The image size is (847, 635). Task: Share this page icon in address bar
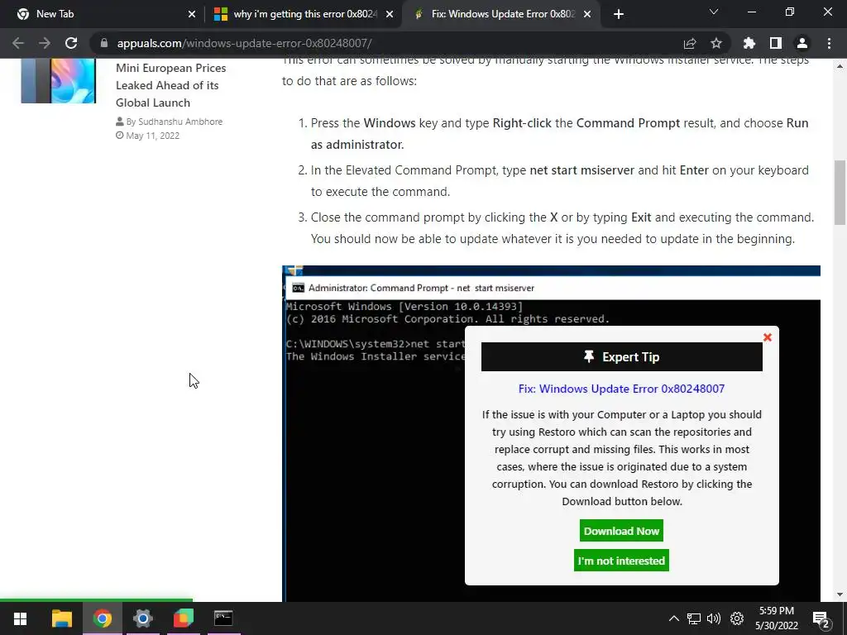(x=690, y=43)
